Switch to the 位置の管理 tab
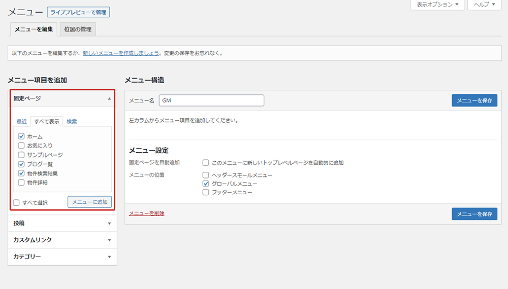This screenshot has height=289, width=508. pos(78,29)
